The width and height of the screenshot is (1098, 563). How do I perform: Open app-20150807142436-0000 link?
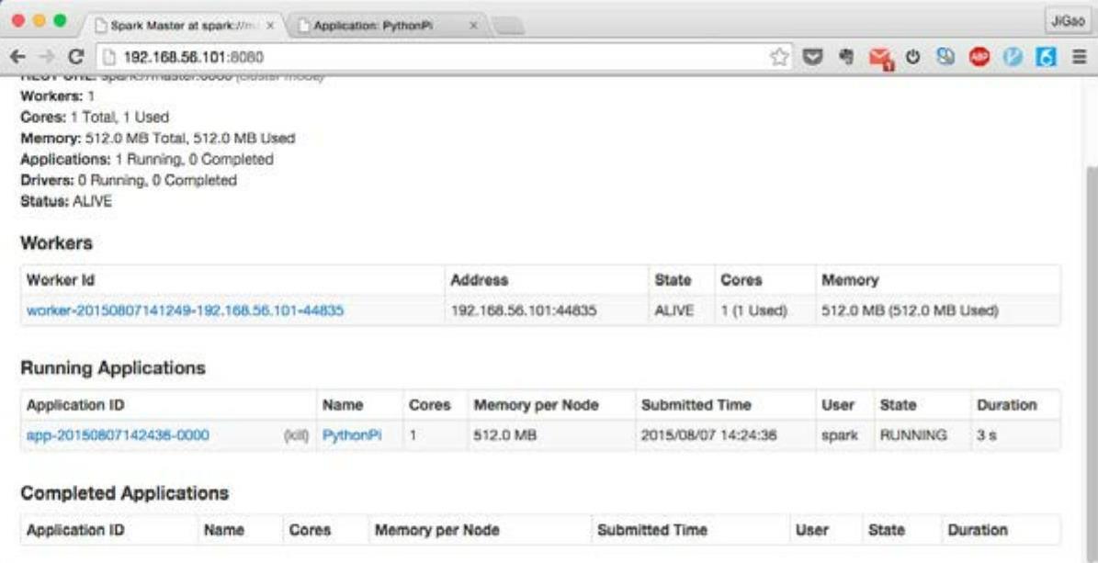[x=118, y=434]
